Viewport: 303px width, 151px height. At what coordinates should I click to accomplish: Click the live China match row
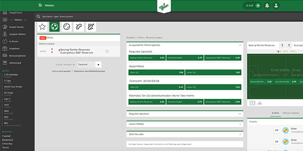click(x=79, y=51)
